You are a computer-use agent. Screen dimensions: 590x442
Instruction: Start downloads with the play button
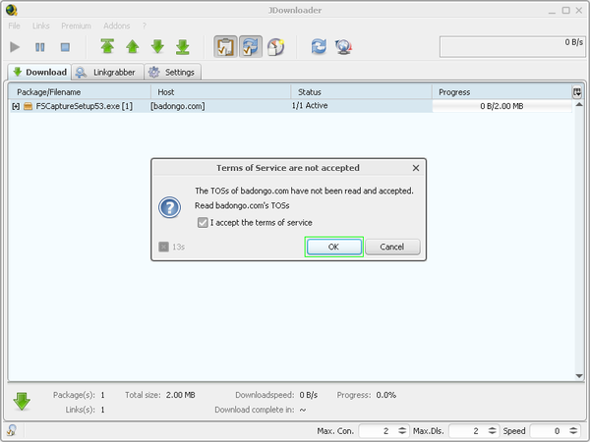[15, 47]
